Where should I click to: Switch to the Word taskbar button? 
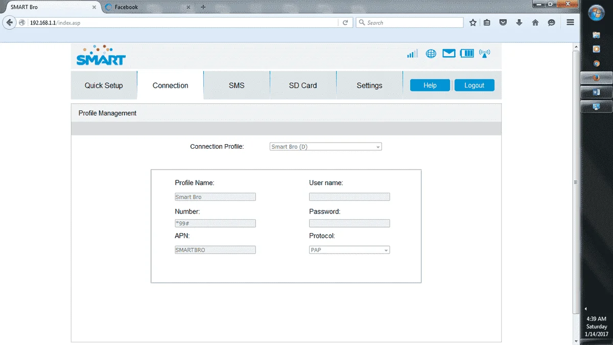(x=596, y=93)
